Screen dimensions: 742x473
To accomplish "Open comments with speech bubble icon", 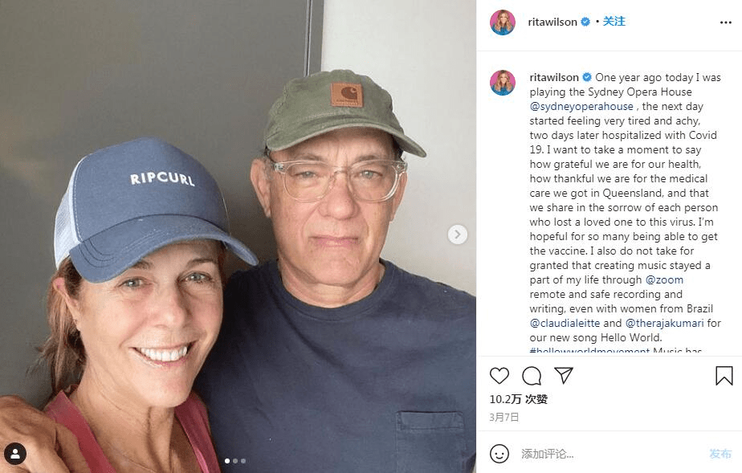I will coord(532,376).
